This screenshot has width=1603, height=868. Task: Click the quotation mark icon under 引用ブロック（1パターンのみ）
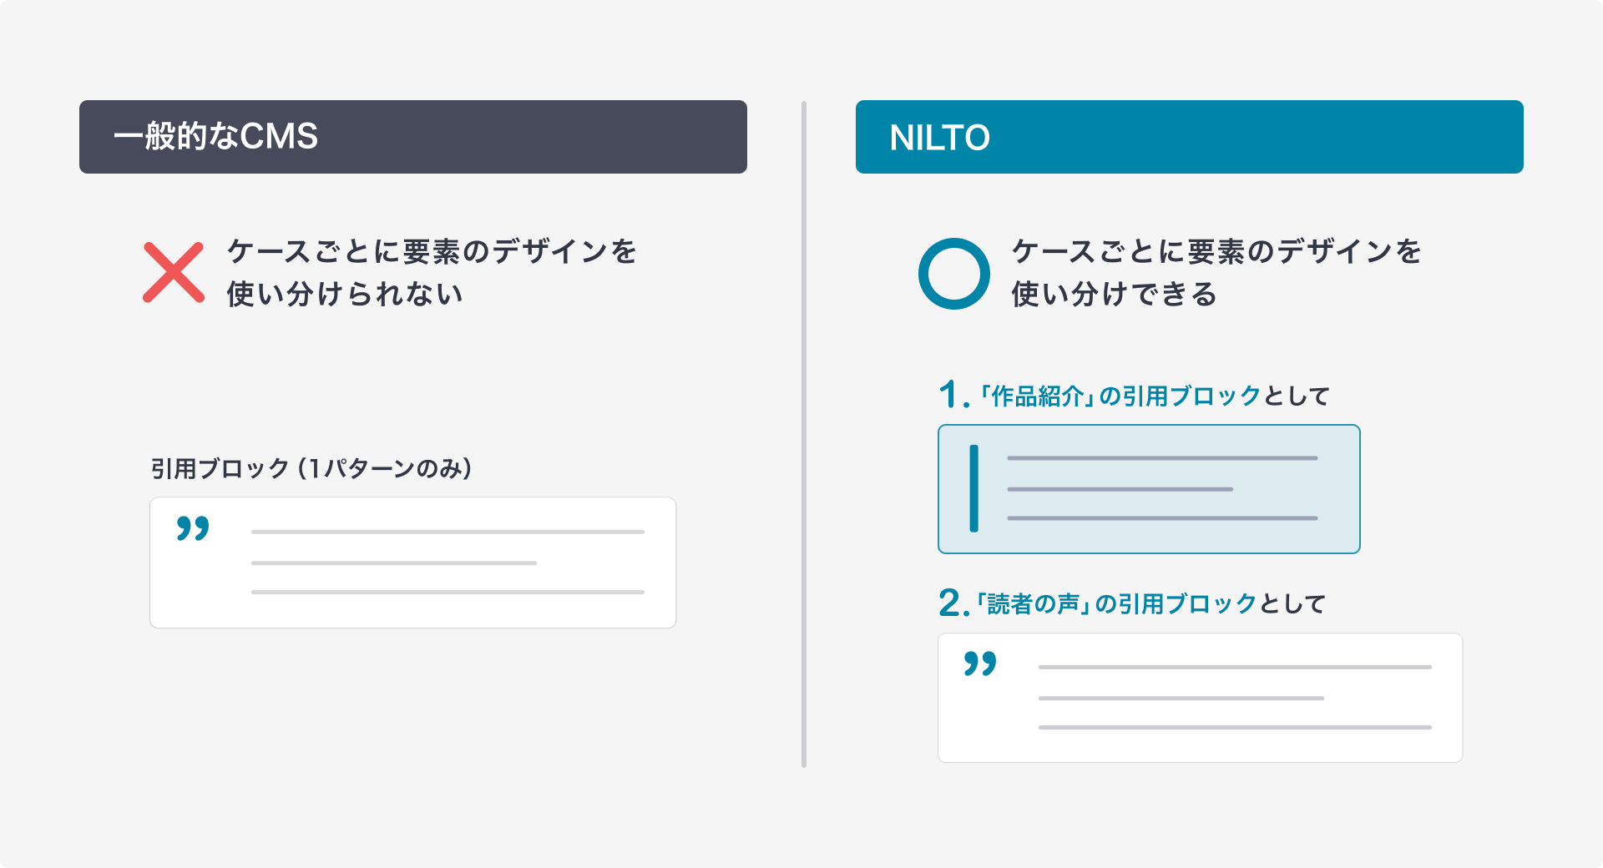(193, 528)
